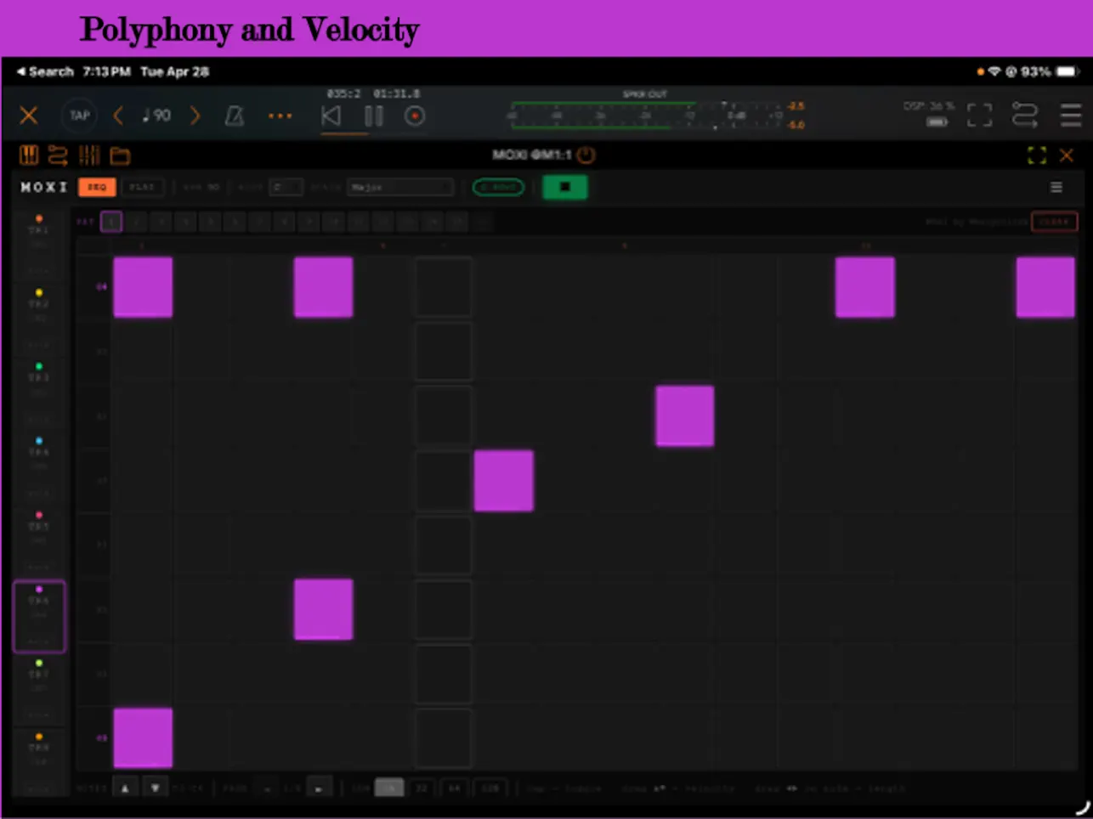1093x819 pixels.
Task: Open the mixer faders icon
Action: [x=89, y=155]
